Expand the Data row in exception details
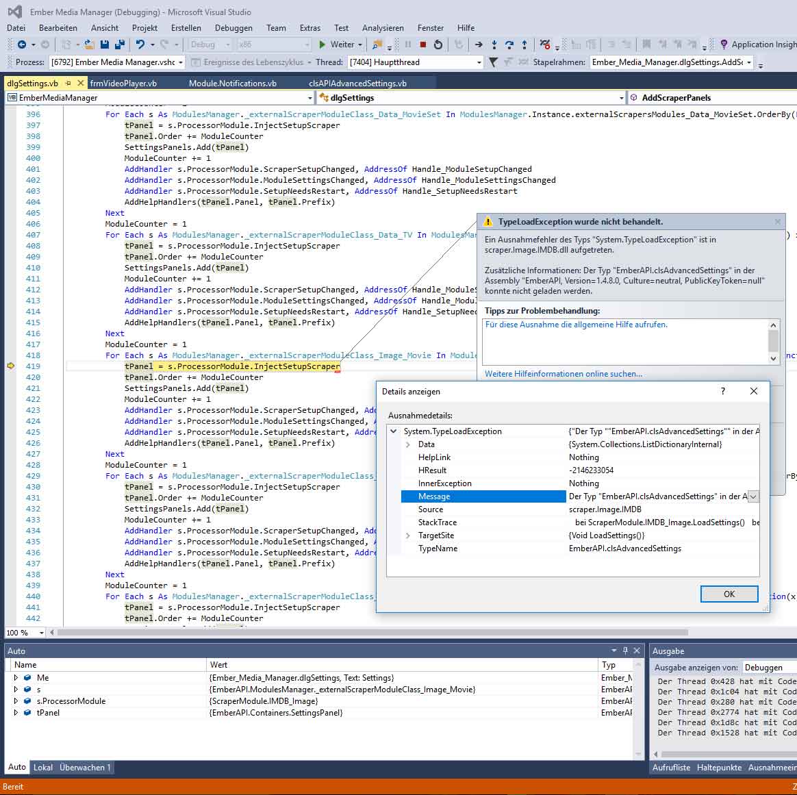 407,444
